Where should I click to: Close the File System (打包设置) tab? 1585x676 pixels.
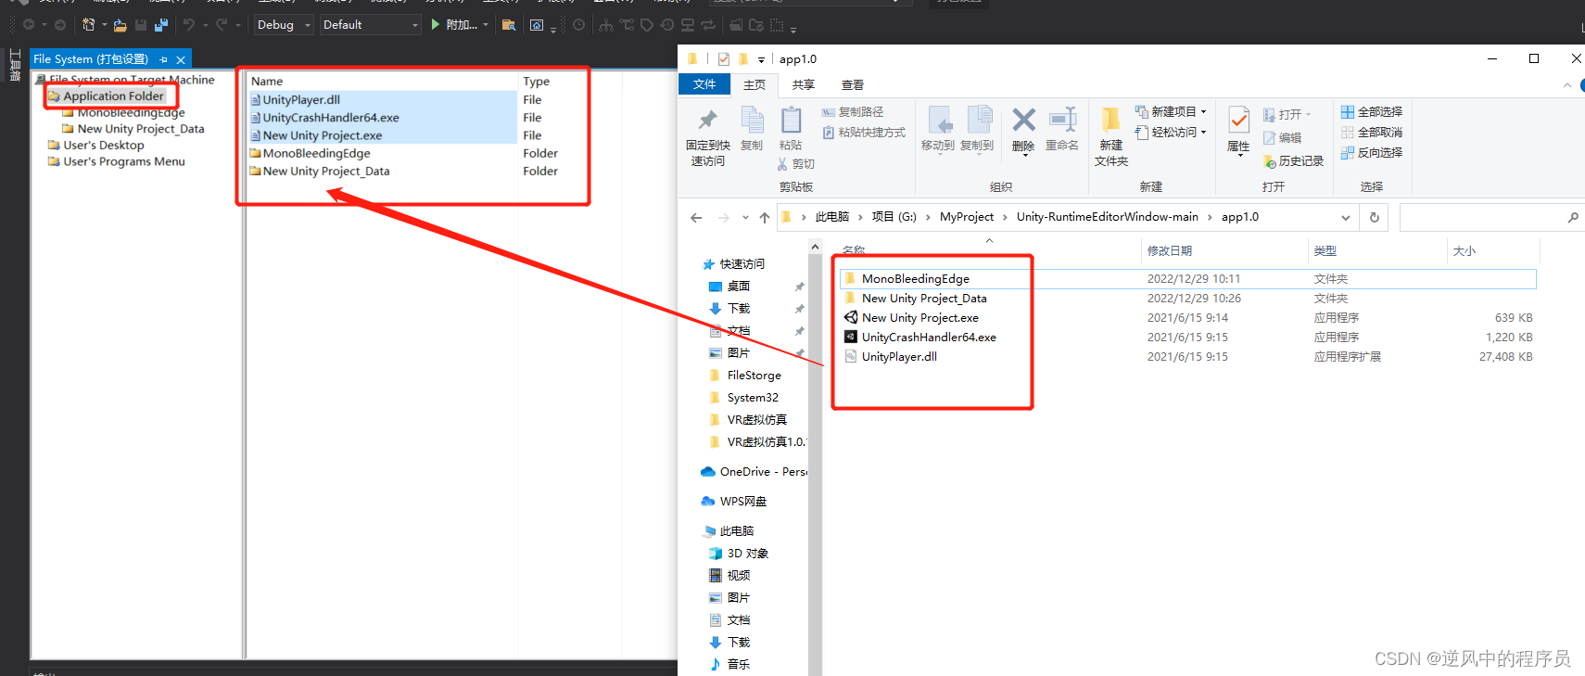181,59
